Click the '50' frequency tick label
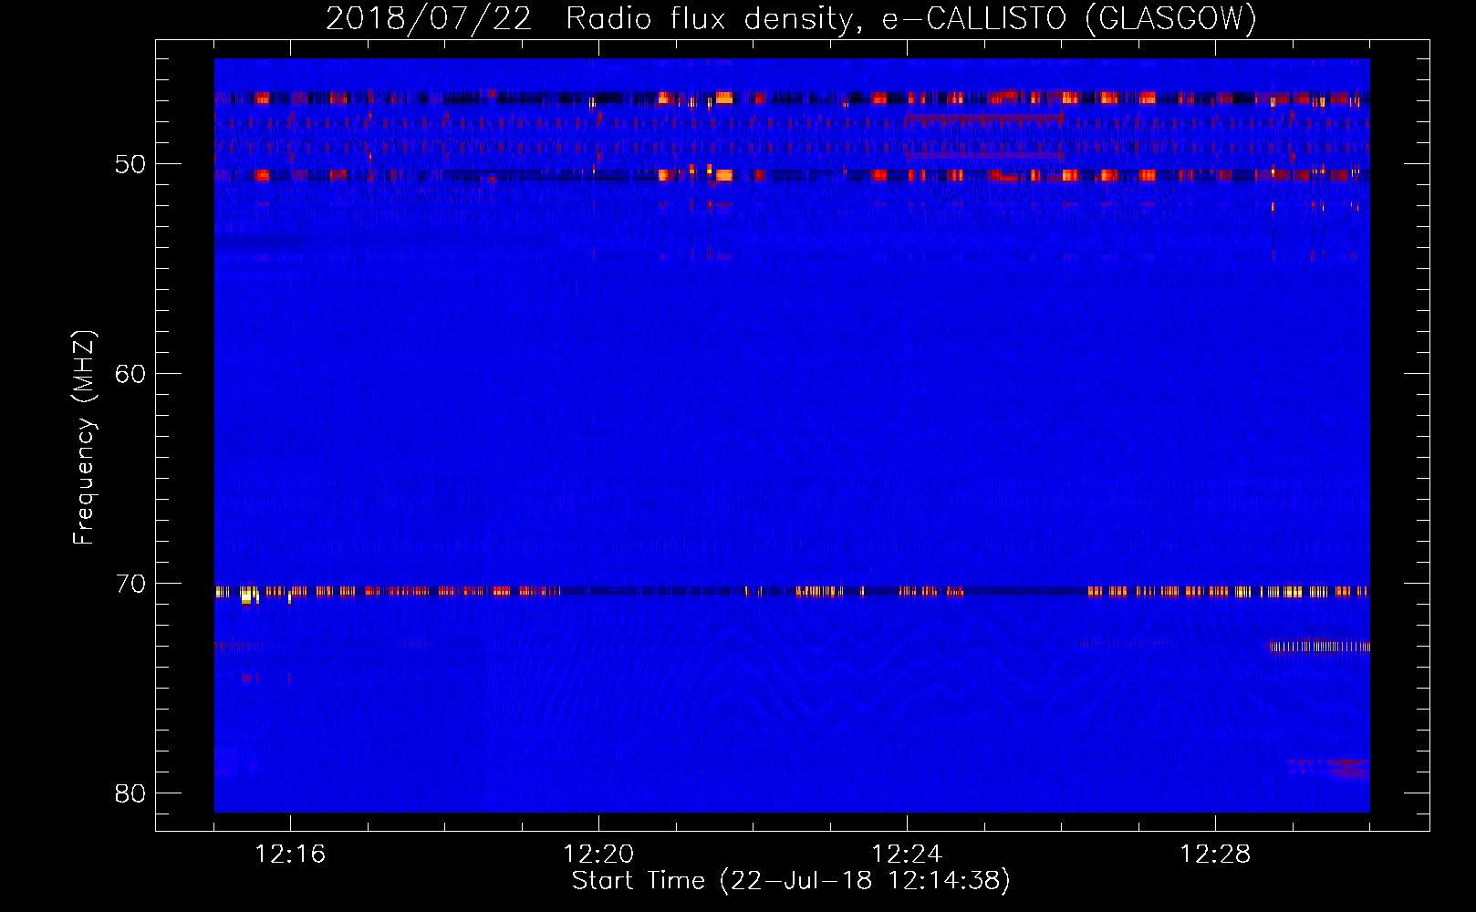 (130, 164)
